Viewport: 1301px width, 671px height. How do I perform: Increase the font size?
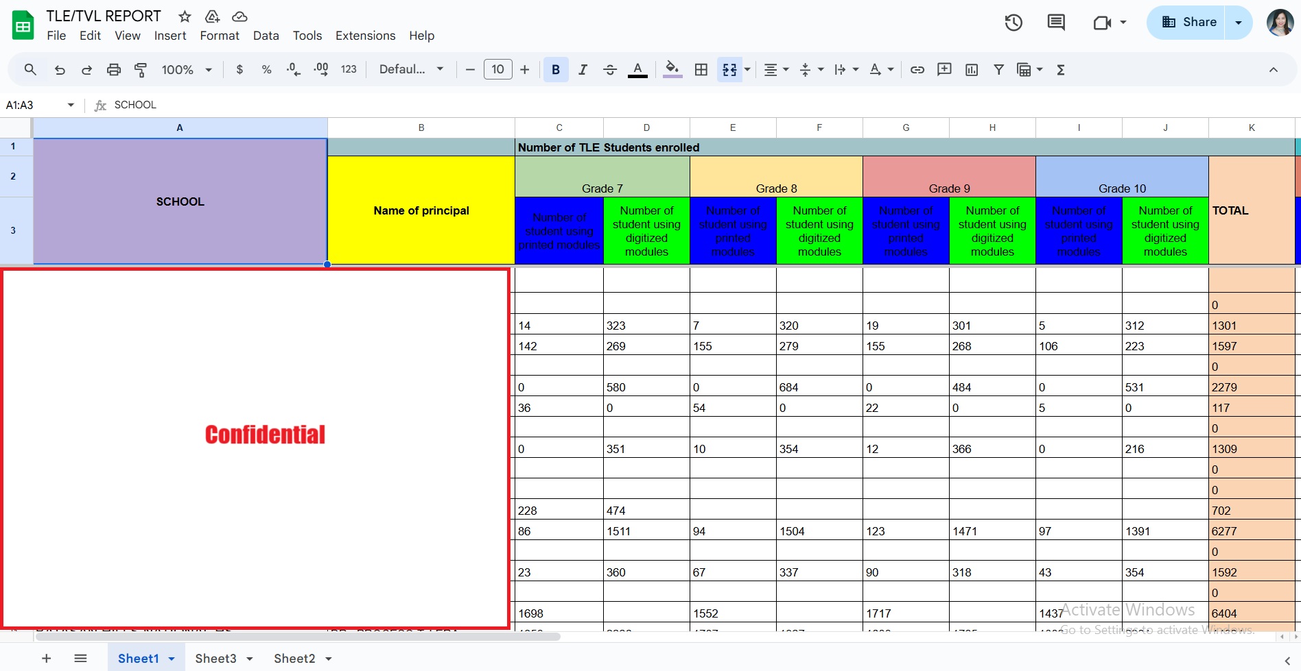click(x=525, y=69)
